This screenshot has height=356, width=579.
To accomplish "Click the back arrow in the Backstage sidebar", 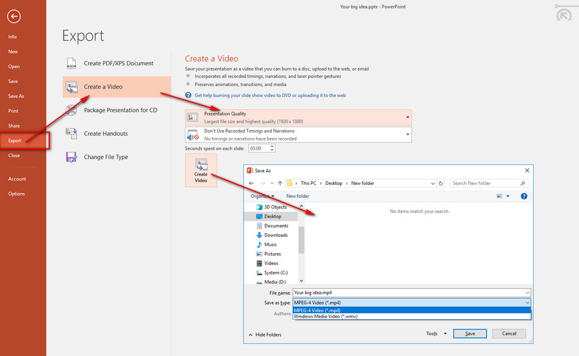I will click(x=14, y=17).
